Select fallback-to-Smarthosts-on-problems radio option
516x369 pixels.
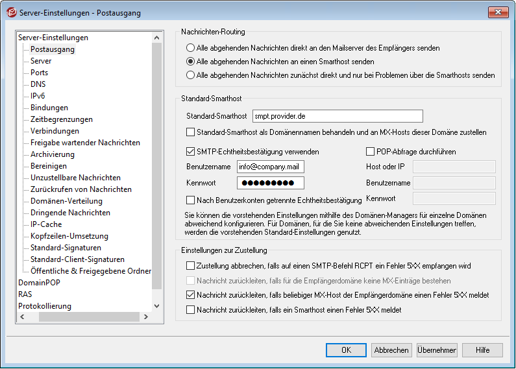click(190, 75)
